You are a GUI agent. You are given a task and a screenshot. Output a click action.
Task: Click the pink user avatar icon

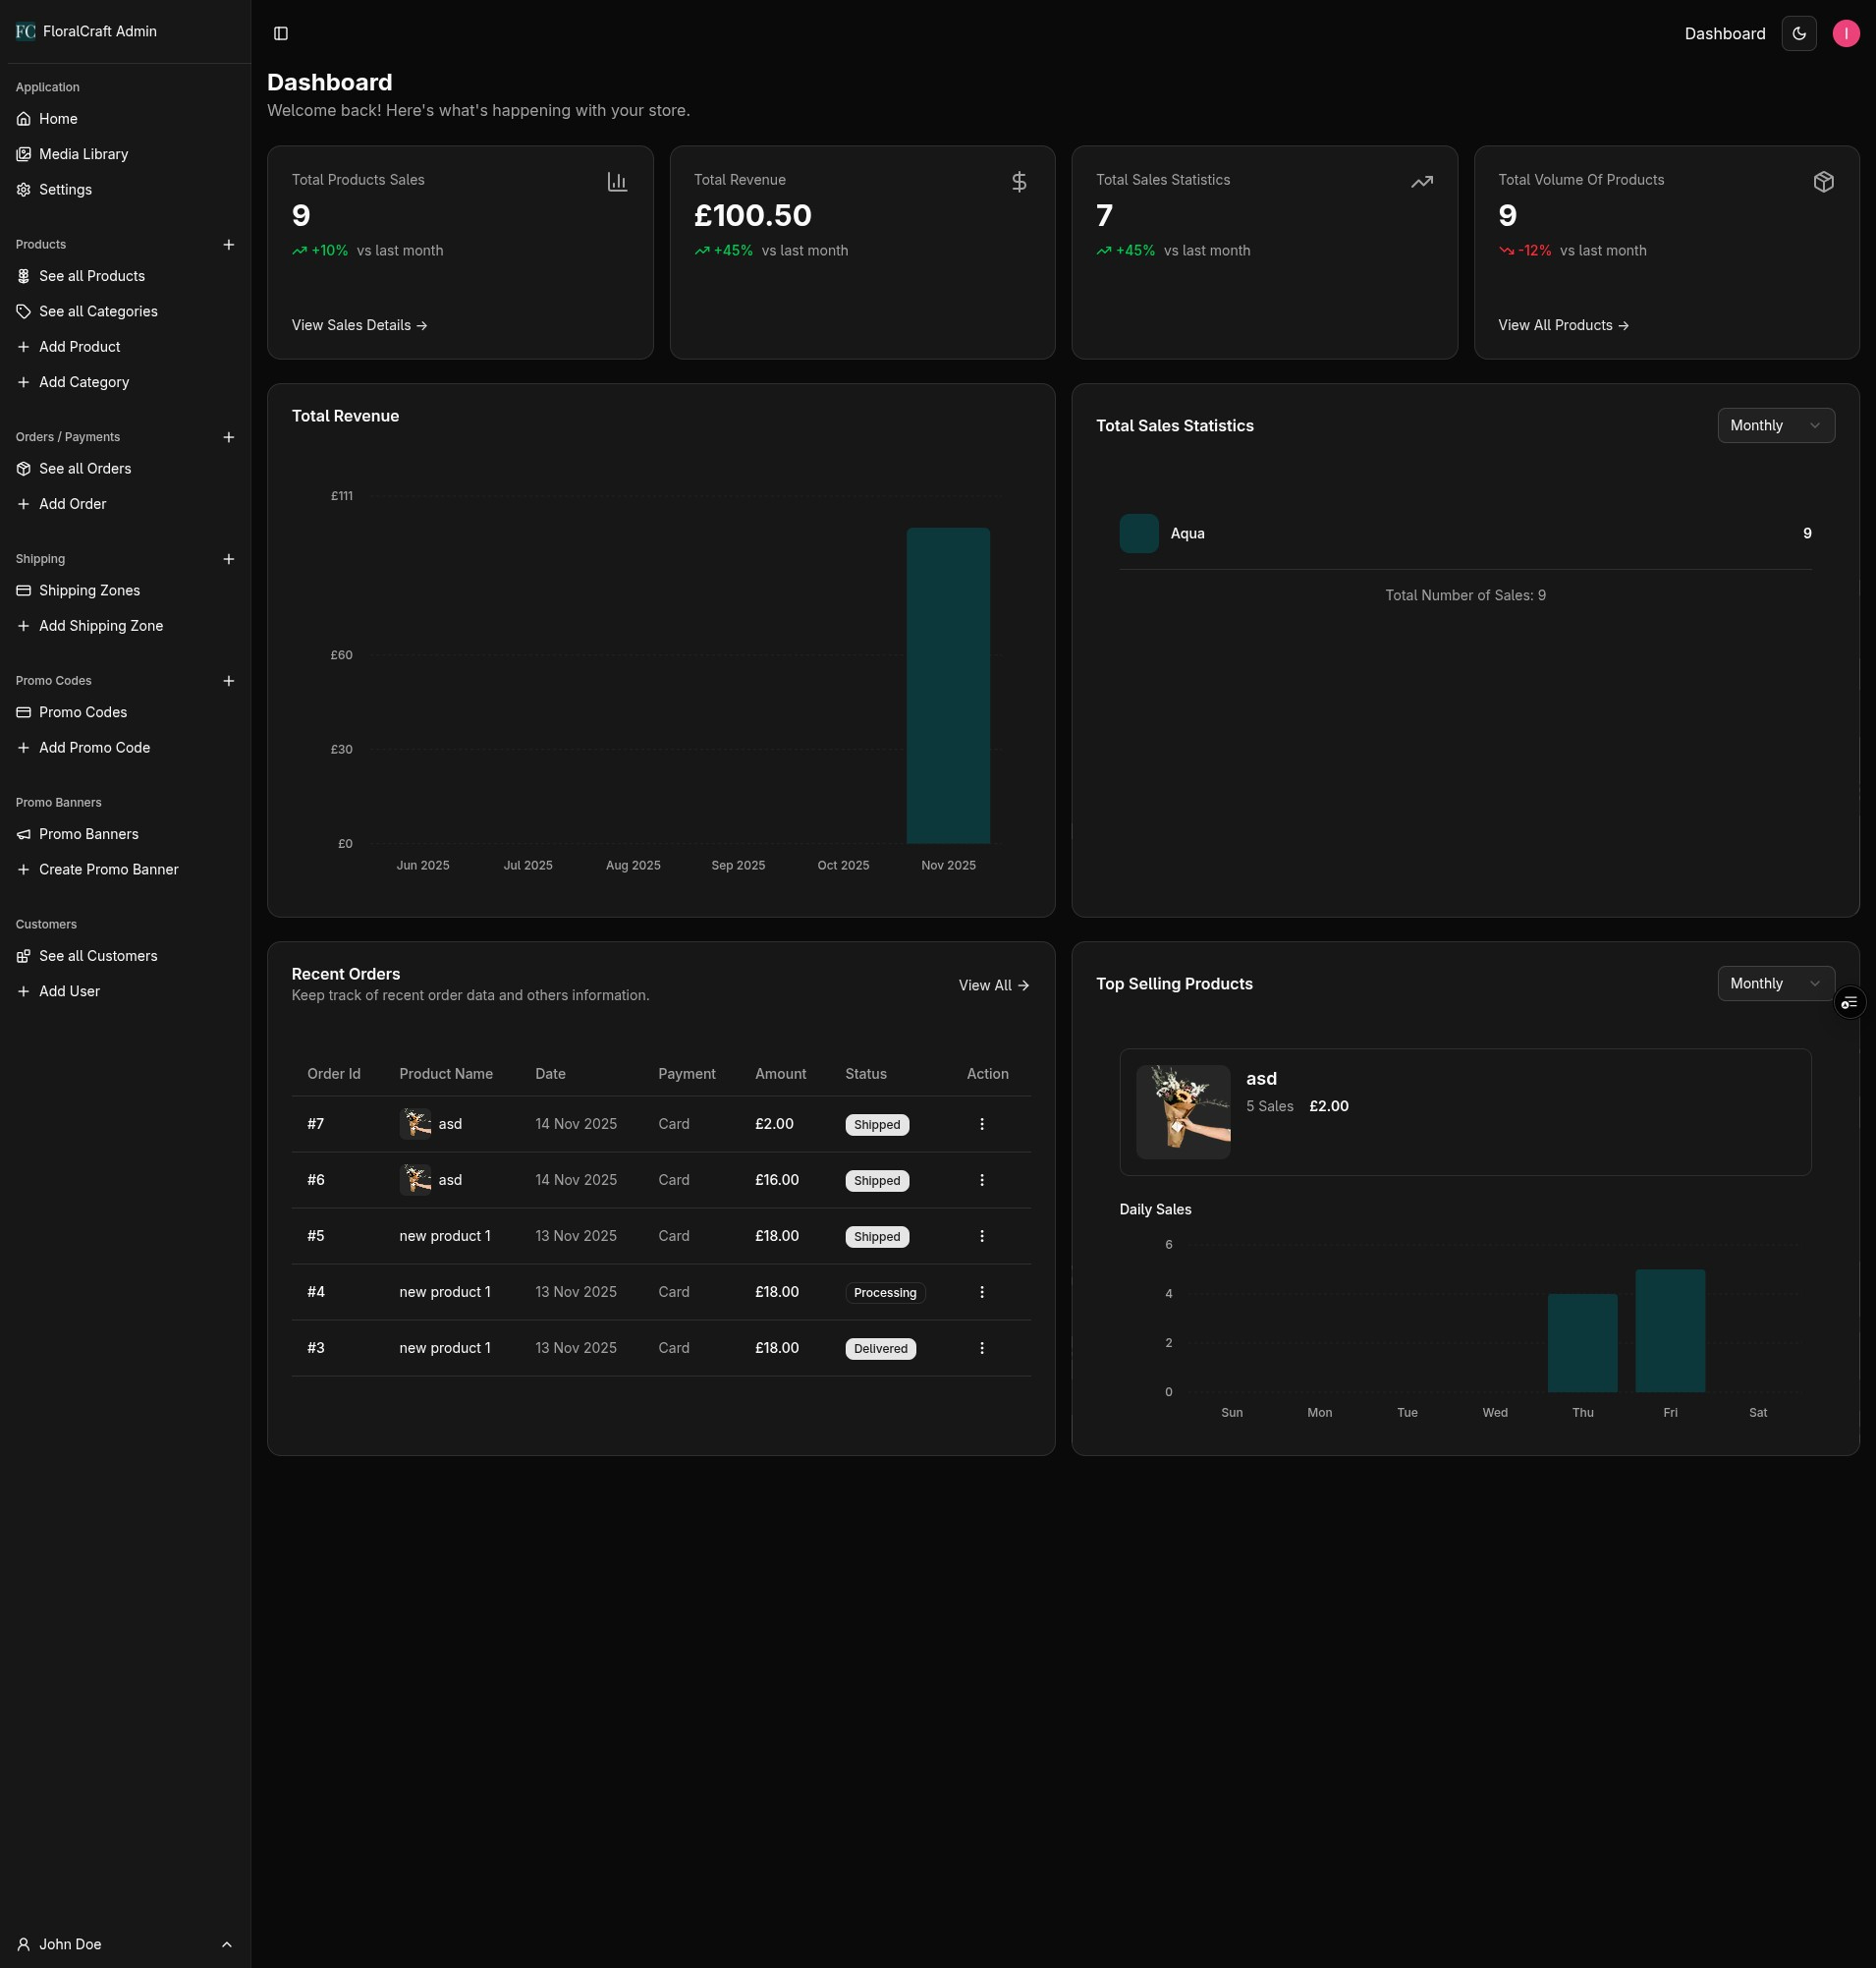[x=1845, y=34]
